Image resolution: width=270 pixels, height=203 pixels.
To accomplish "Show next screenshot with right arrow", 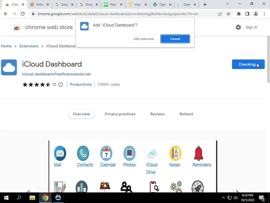I will coord(237,191).
